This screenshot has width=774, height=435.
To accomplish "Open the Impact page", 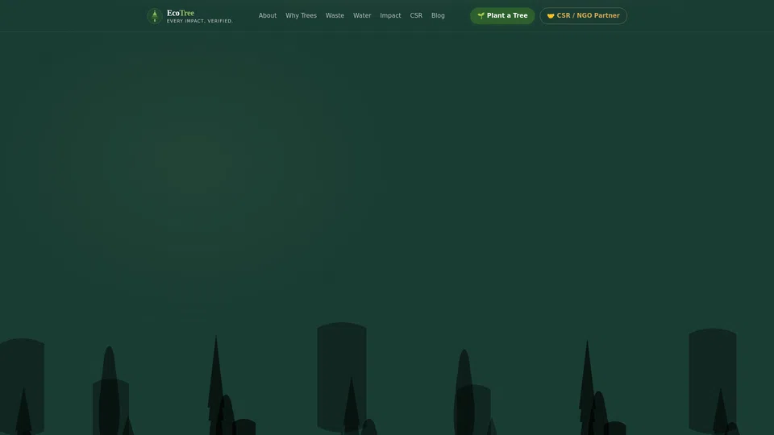I will click(x=390, y=16).
